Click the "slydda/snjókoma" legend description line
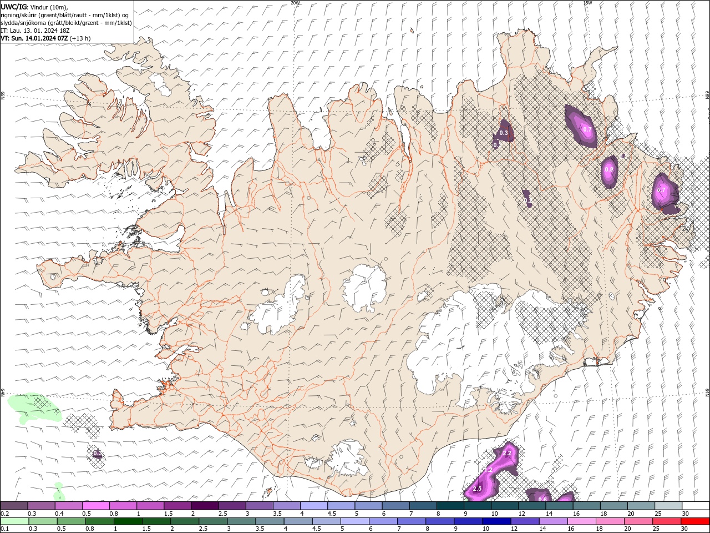Viewport: 710px width, 533px height. click(66, 23)
